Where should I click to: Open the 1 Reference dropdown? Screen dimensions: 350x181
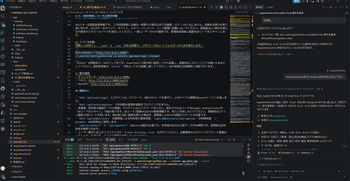(x=305, y=153)
